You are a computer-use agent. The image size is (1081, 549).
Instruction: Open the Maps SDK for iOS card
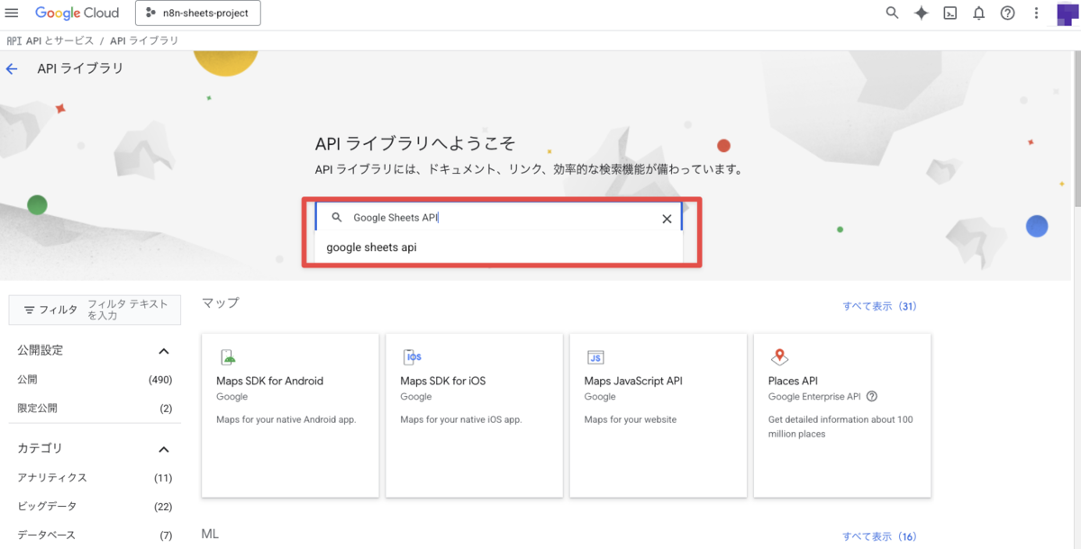point(474,415)
